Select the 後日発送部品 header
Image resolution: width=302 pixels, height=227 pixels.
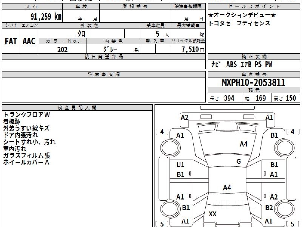click(104, 57)
